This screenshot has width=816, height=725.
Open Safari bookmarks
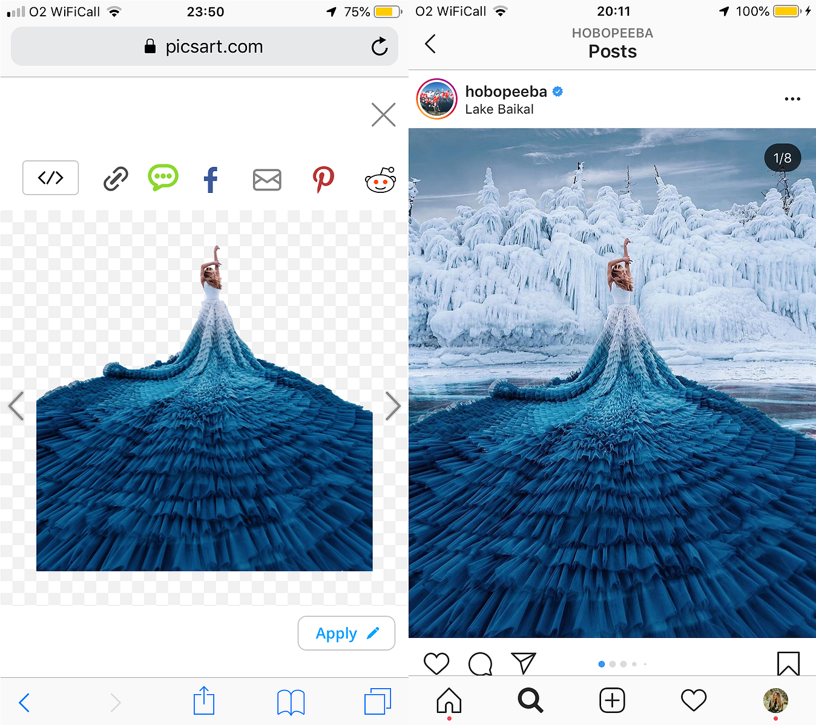pyautogui.click(x=291, y=703)
